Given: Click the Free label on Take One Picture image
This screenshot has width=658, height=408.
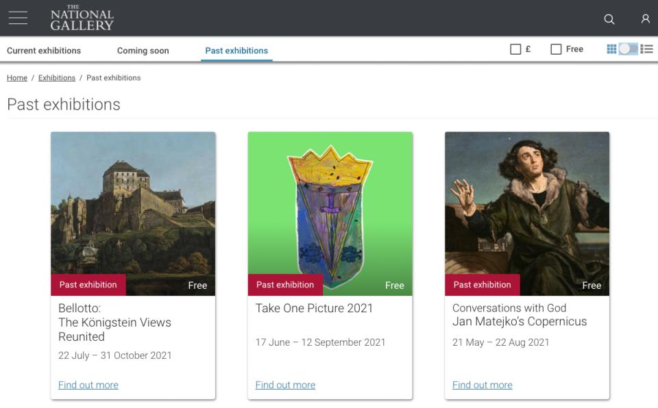Looking at the screenshot, I should (395, 285).
